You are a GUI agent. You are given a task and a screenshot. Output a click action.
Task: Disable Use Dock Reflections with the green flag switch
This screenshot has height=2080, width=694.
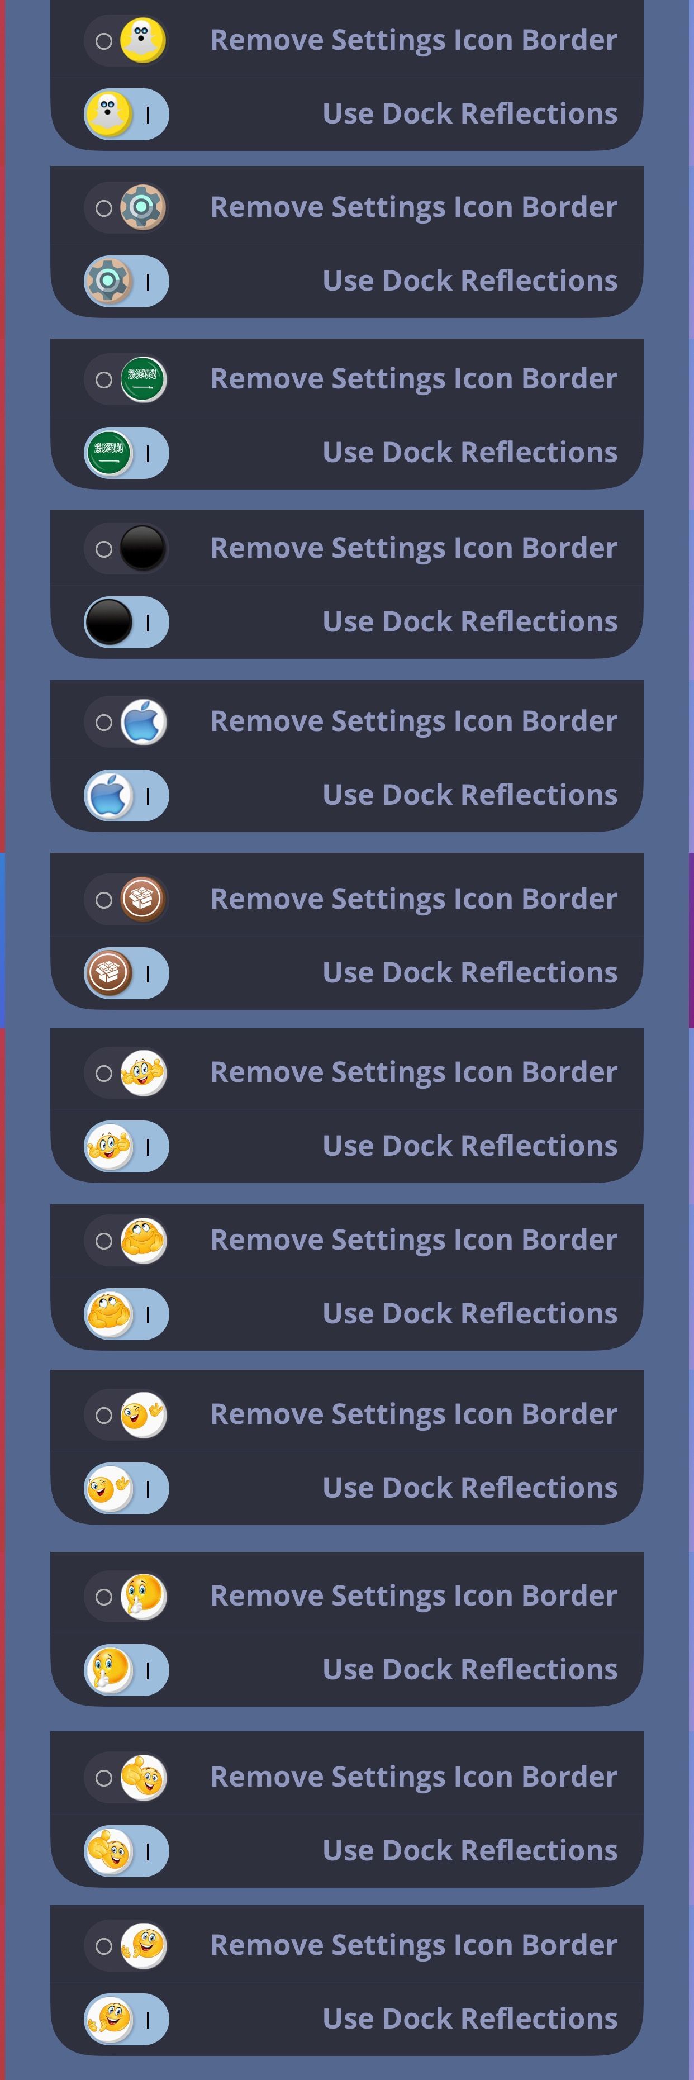pyautogui.click(x=126, y=453)
